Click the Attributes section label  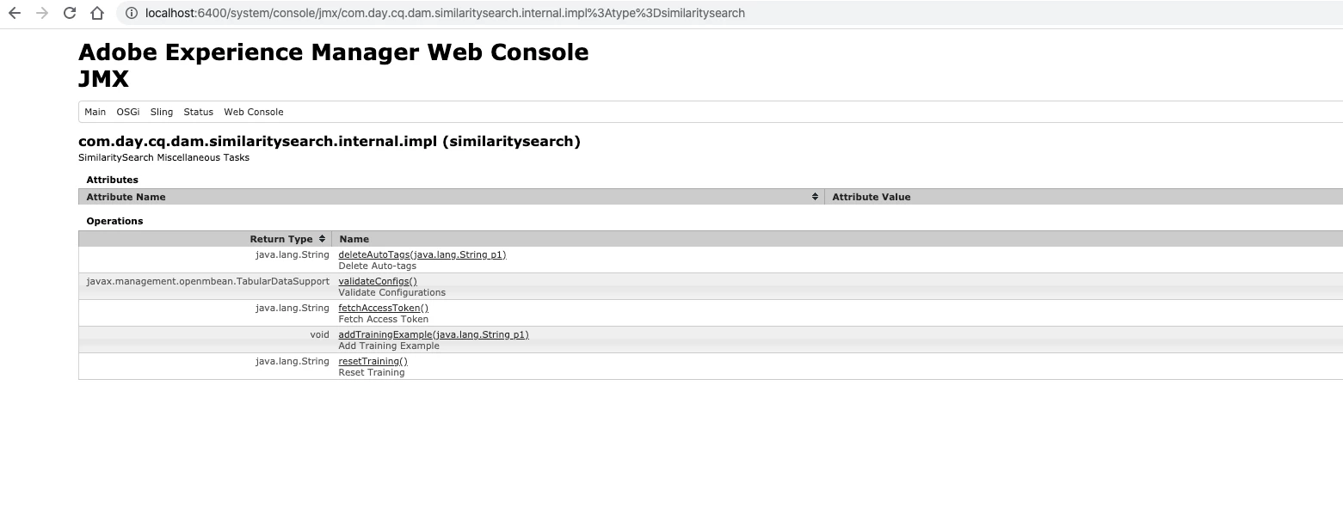tap(112, 180)
